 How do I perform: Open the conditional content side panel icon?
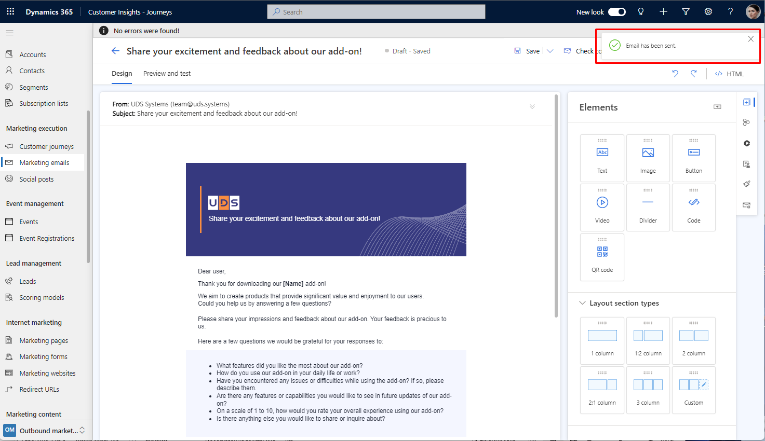746,164
